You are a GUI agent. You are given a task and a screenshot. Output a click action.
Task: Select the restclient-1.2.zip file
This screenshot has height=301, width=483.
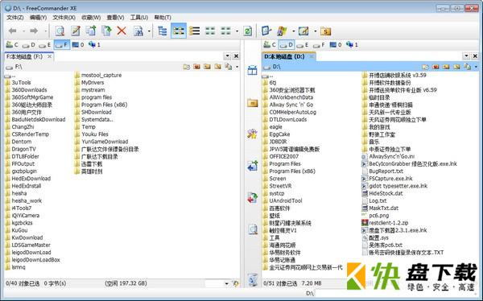389,223
